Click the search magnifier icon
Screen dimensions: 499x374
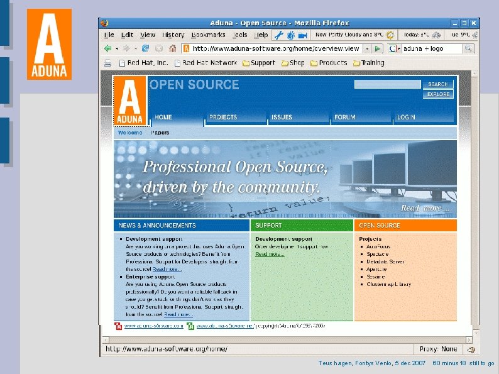coord(468,48)
